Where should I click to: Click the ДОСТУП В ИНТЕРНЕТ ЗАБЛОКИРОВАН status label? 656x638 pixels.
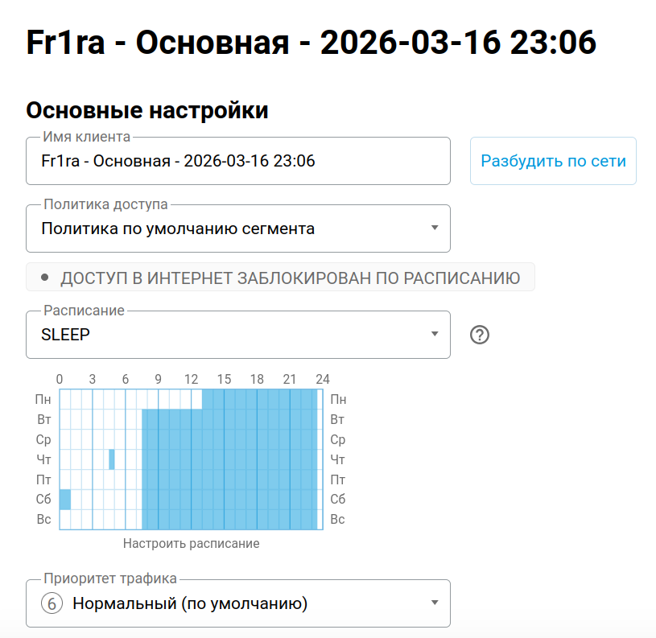(x=290, y=278)
